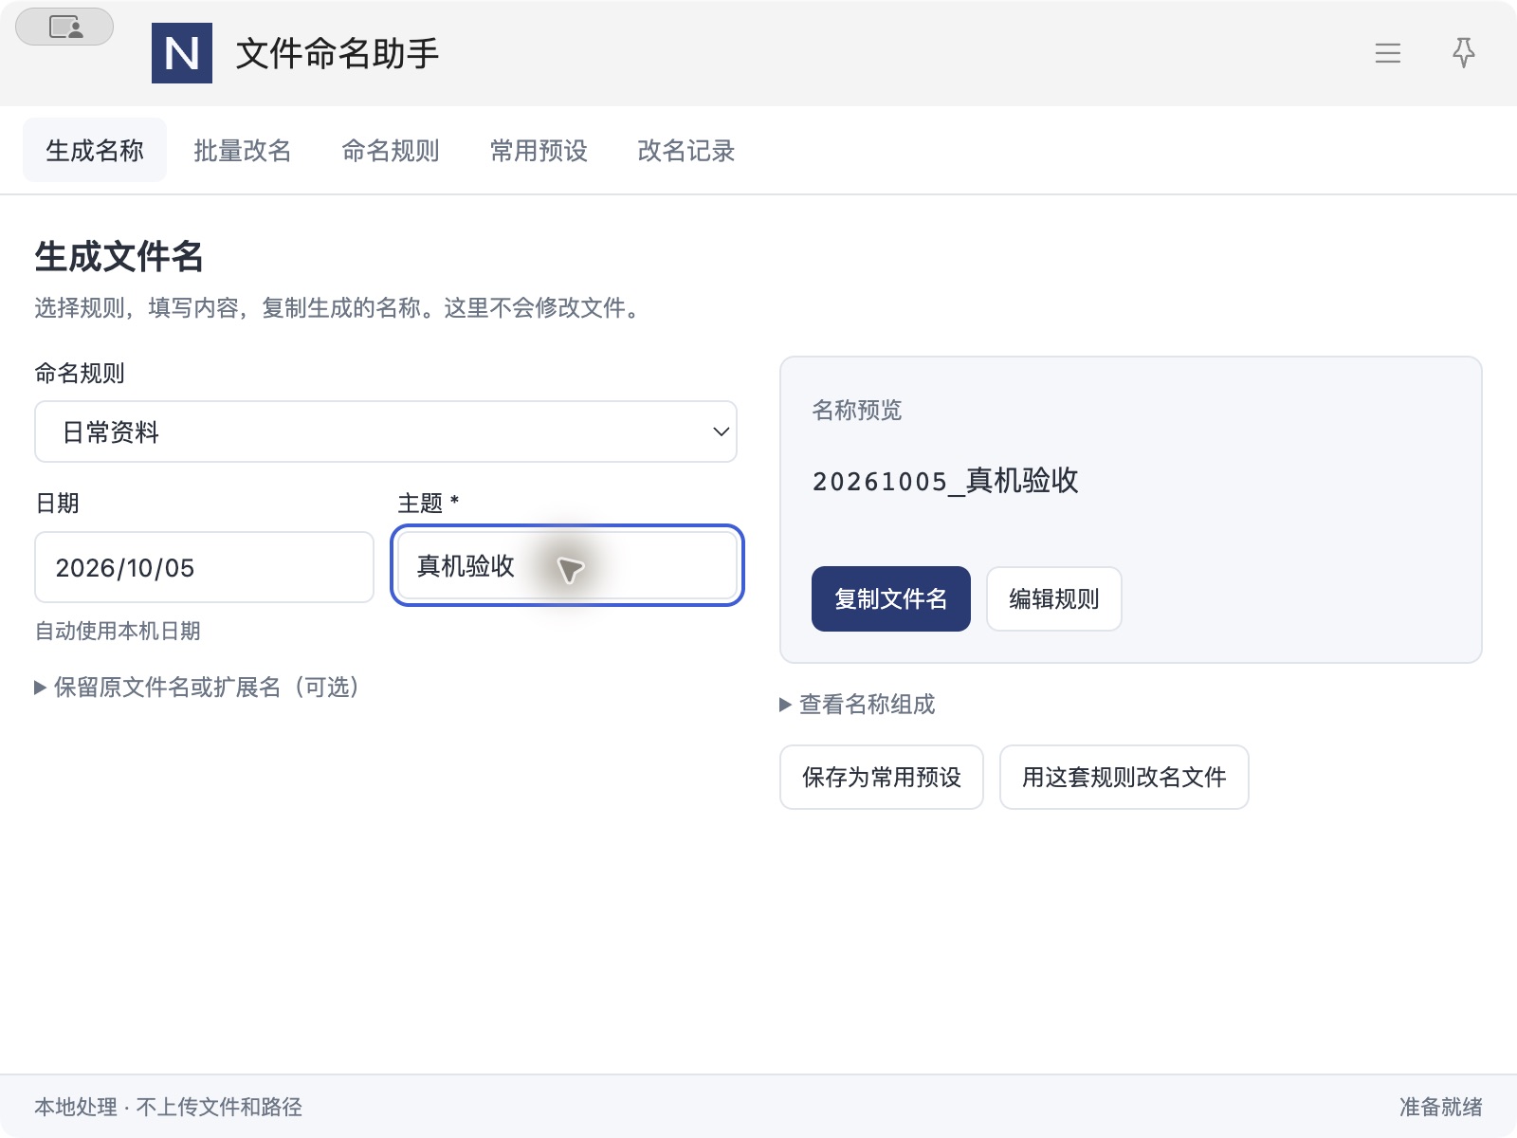Switch to the 生成名称 tab

[x=95, y=150]
